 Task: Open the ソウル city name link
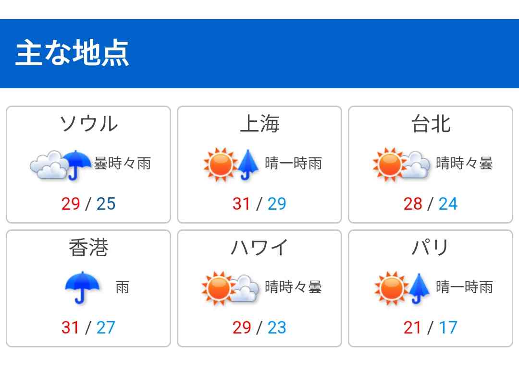(88, 124)
